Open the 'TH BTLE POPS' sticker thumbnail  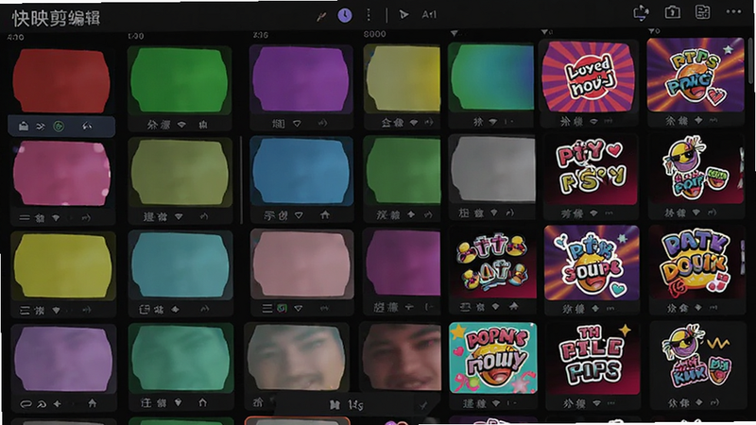[x=592, y=359]
